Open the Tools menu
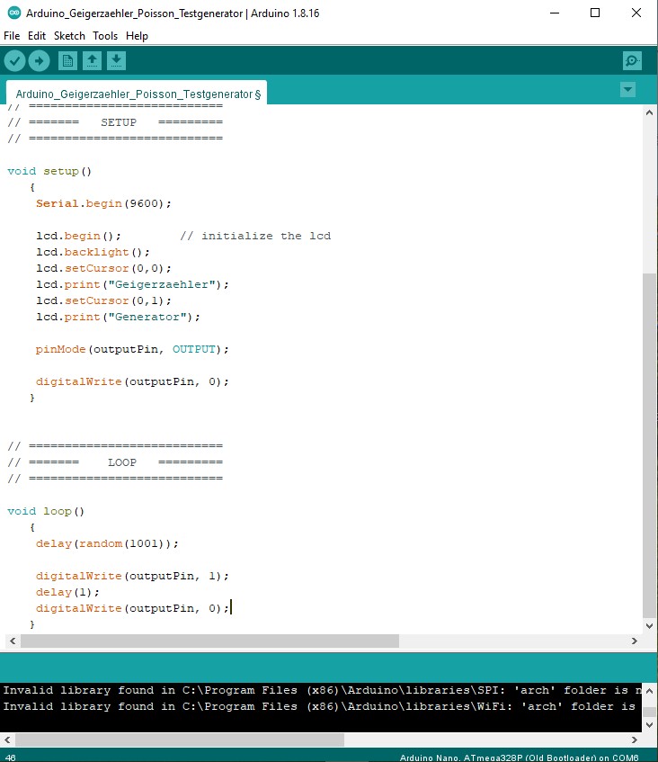The width and height of the screenshot is (658, 762). (105, 36)
